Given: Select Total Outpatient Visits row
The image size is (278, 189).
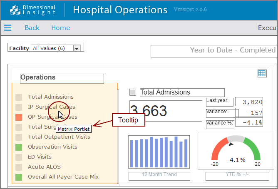Looking at the screenshot, I should [x=59, y=137].
